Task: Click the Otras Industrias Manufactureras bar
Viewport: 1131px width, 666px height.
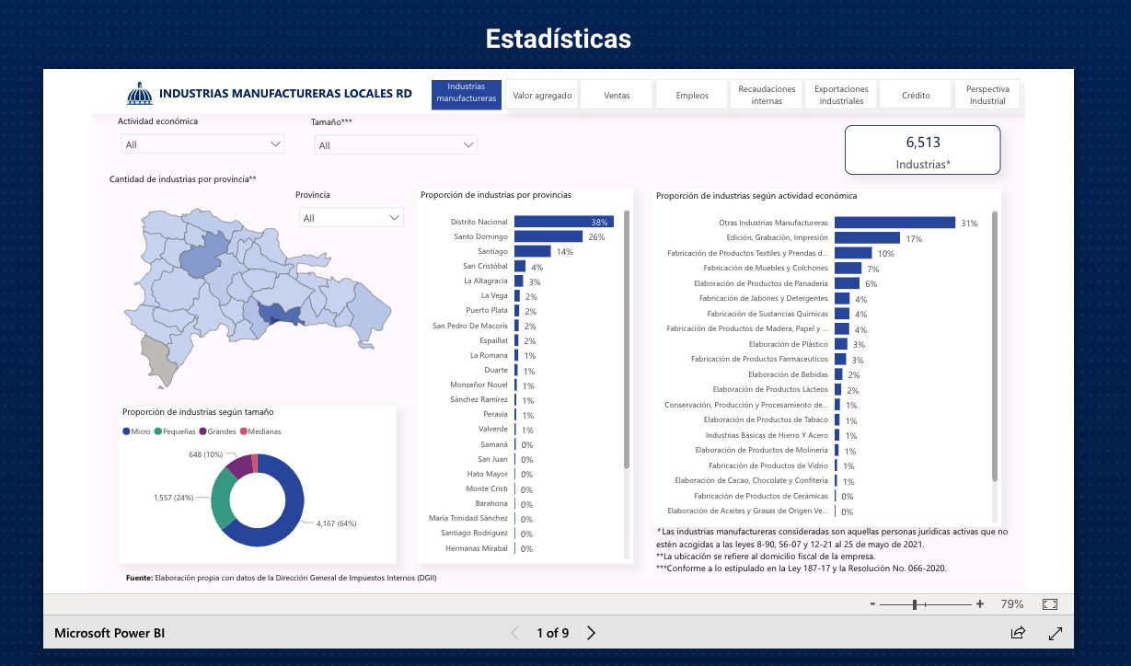Action: (894, 223)
